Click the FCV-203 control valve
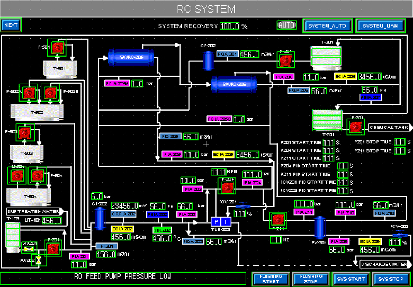The image size is (413, 287). click(x=400, y=234)
